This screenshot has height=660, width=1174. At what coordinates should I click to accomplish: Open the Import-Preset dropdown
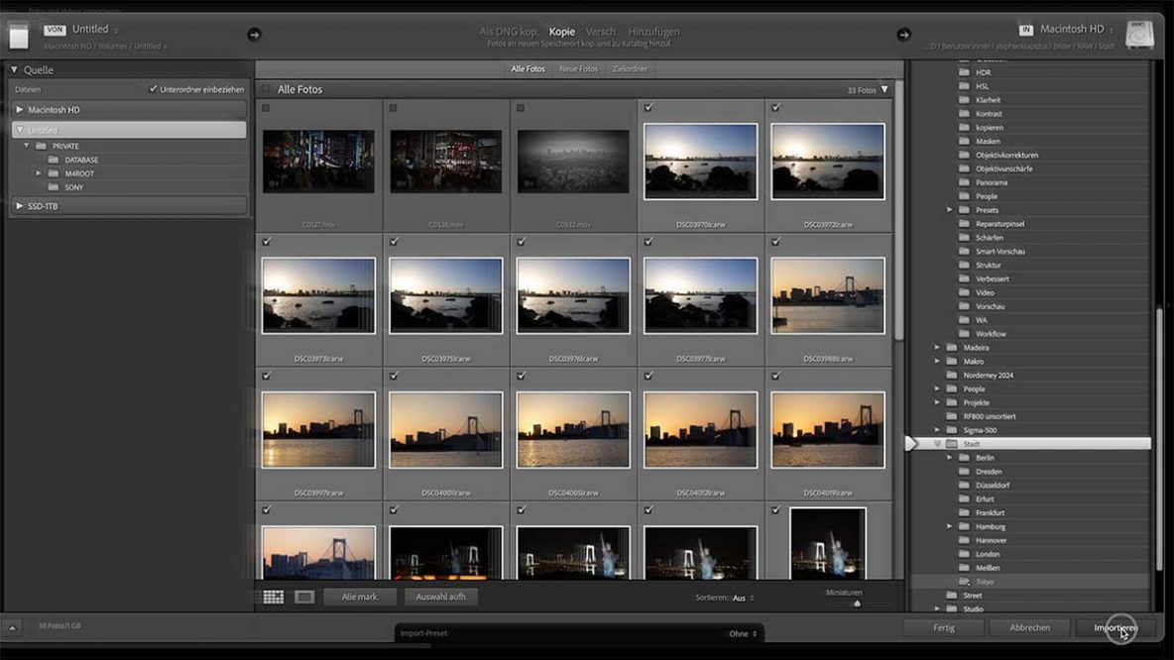click(739, 633)
